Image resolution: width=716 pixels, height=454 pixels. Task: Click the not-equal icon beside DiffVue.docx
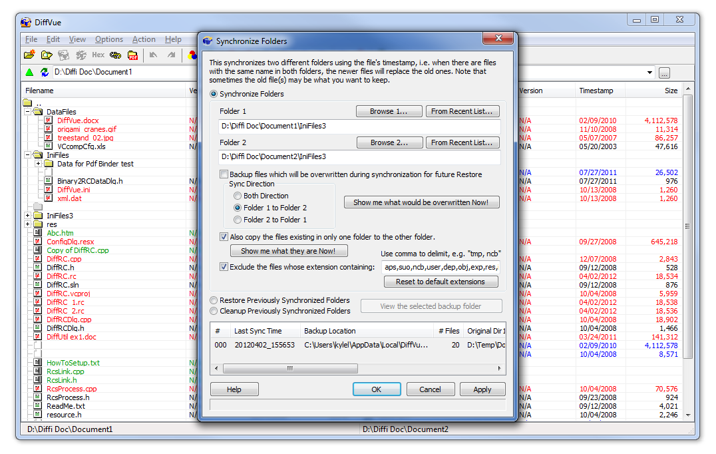[49, 120]
